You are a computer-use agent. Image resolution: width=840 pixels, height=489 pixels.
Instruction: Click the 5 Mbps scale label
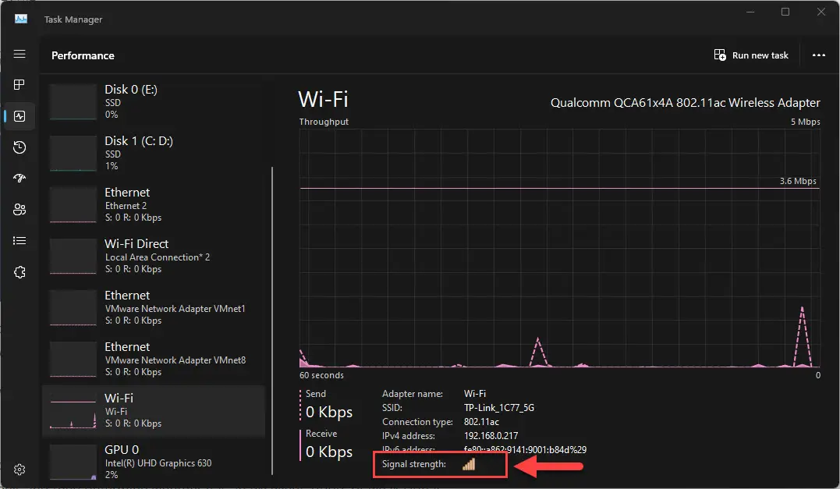(805, 122)
